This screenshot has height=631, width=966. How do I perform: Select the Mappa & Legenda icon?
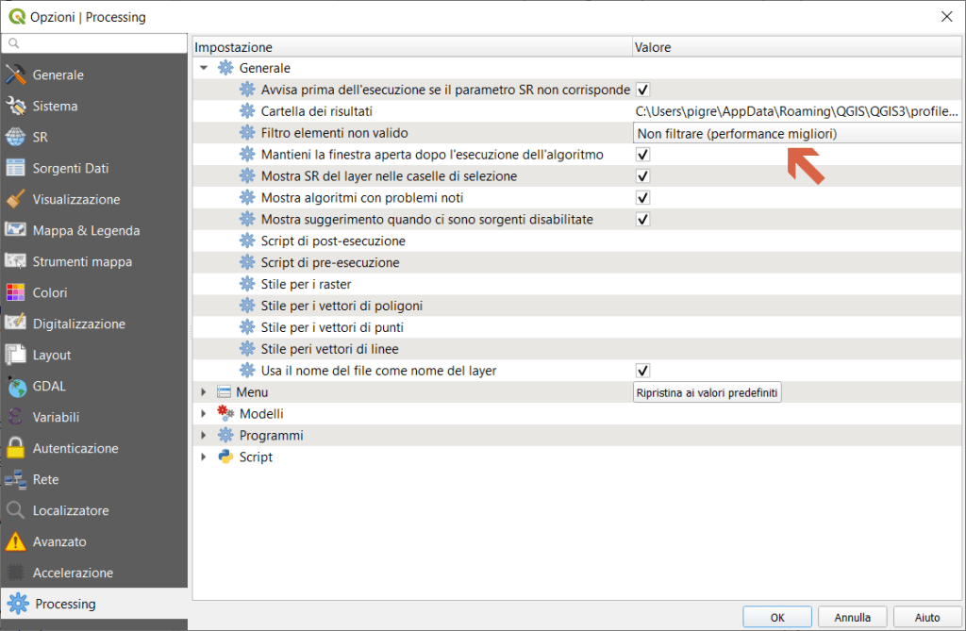point(16,231)
